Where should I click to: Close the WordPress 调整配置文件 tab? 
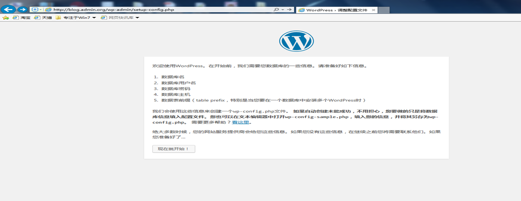pos(374,10)
